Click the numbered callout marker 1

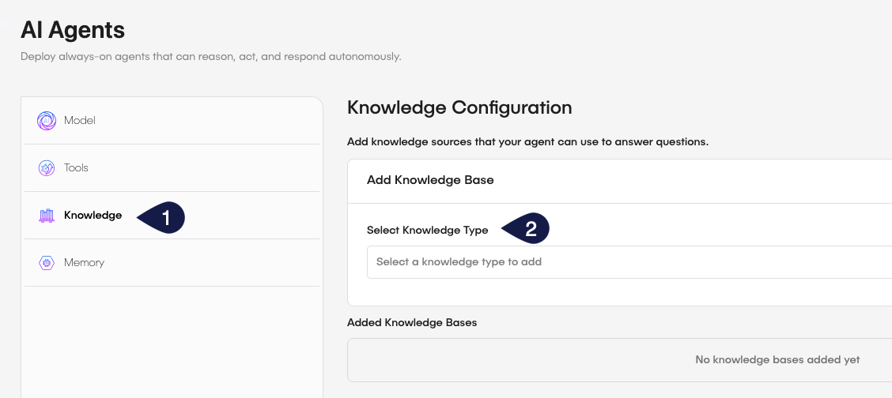click(164, 217)
